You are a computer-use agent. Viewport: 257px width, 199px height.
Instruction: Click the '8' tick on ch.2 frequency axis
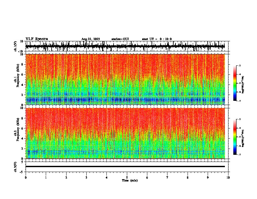[23, 118]
